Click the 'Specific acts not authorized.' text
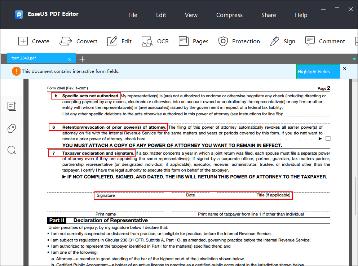358x266 pixels. point(91,96)
